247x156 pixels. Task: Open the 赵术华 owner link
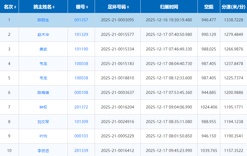pos(43,35)
